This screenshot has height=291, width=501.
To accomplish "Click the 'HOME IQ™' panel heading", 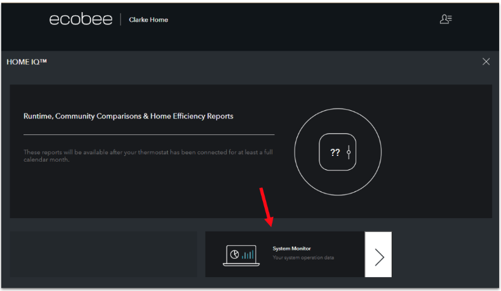I will (x=27, y=62).
